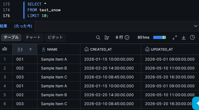Switch to チャート tab

point(33,37)
